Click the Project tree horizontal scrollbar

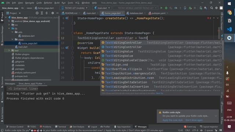click(x=28, y=80)
